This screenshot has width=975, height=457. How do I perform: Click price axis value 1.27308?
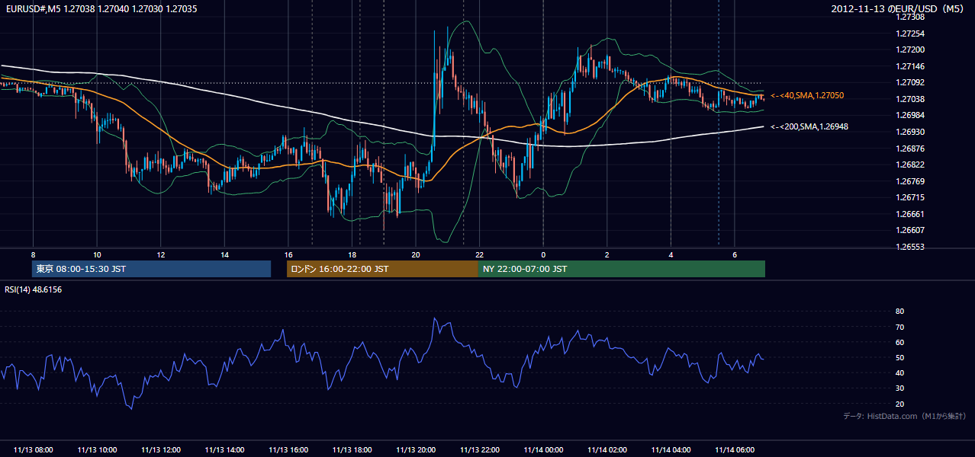909,17
